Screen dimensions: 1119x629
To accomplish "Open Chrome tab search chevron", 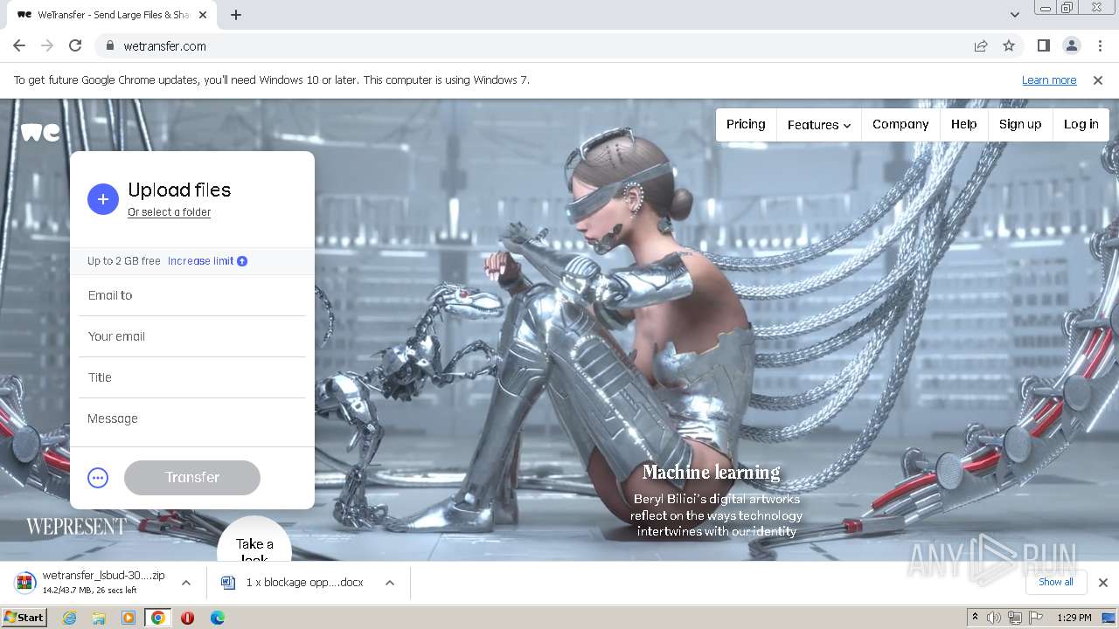I will (x=1014, y=14).
